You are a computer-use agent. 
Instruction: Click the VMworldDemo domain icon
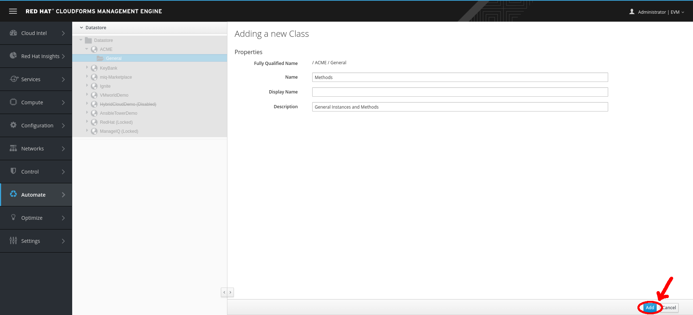(x=94, y=95)
